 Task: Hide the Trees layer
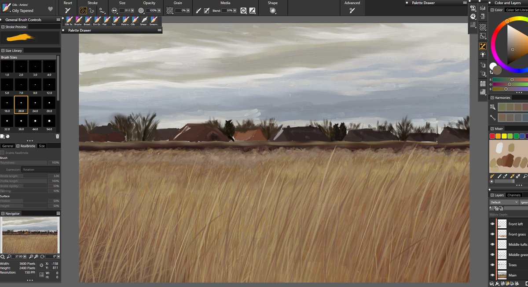pos(492,265)
